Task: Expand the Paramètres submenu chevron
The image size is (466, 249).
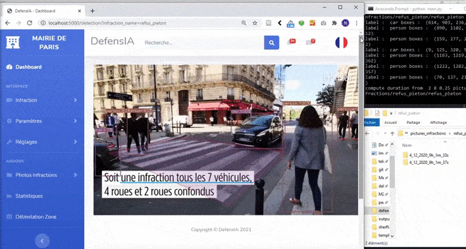Action: 76,121
